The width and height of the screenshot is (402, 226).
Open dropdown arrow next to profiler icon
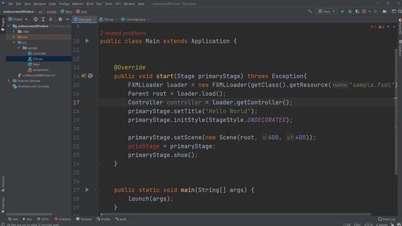pyautogui.click(x=369, y=11)
